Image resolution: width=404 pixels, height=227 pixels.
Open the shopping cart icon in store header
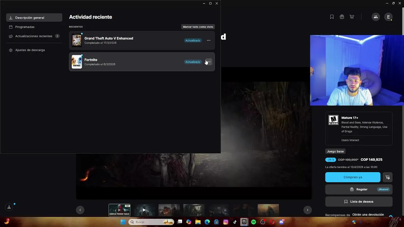(352, 17)
